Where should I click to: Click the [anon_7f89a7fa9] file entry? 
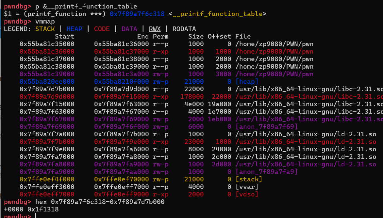coord(266,172)
